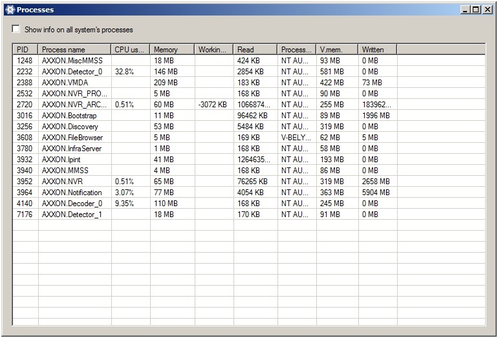Click the 209 MB memory value
The image size is (498, 338).
[166, 83]
